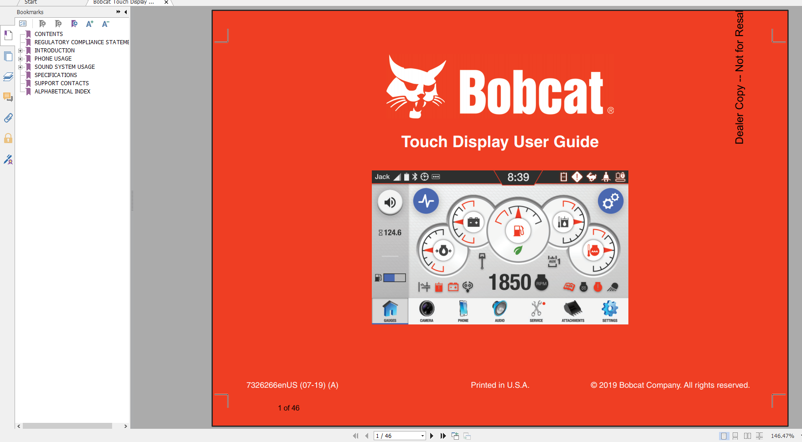Image resolution: width=802 pixels, height=442 pixels.
Task: Expand the INTRODUCTION bookmark
Action: pos(20,51)
